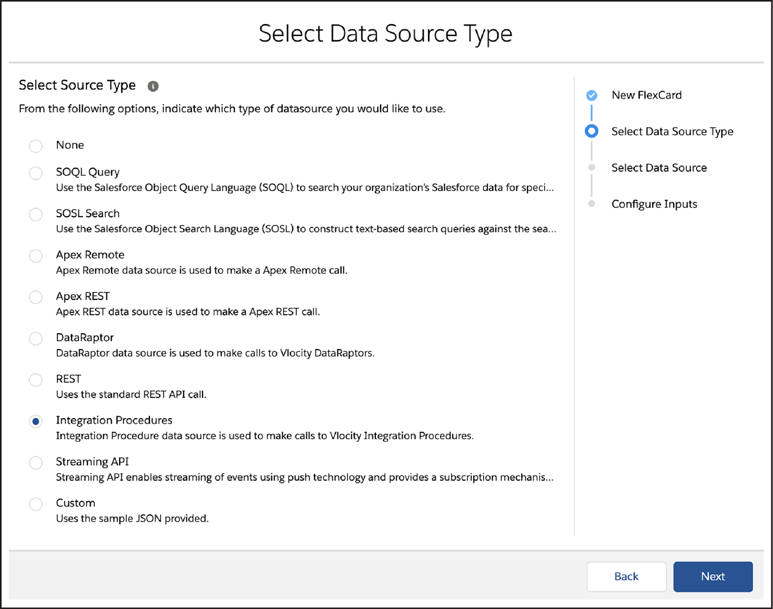The height and width of the screenshot is (609, 773).
Task: Click the step dot for Select Data Source
Action: click(591, 168)
